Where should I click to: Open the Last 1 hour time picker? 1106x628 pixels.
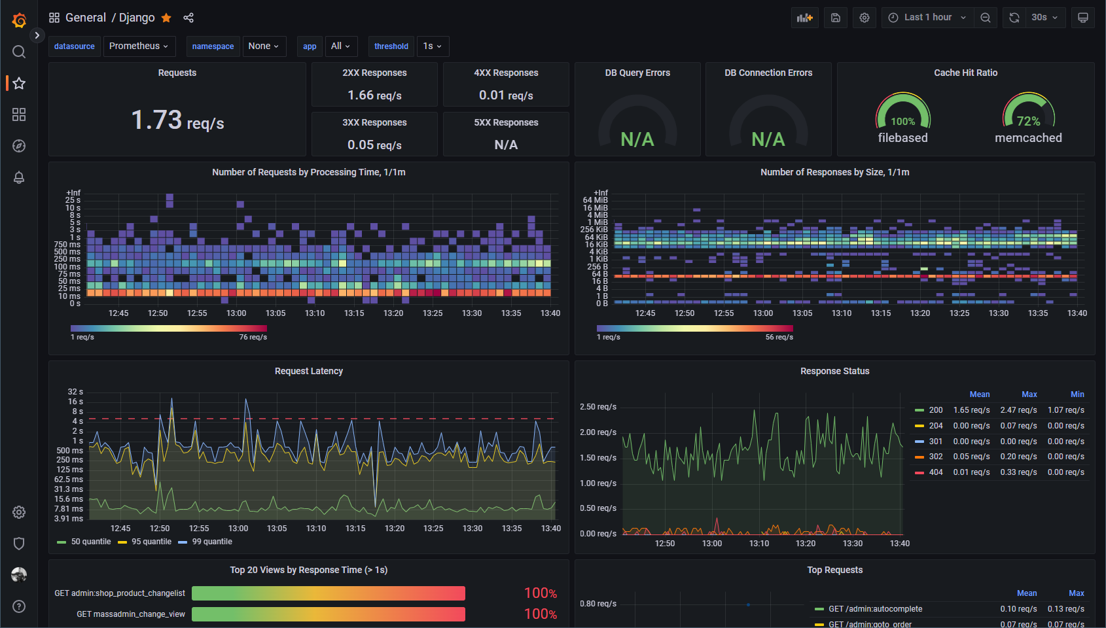tap(928, 18)
